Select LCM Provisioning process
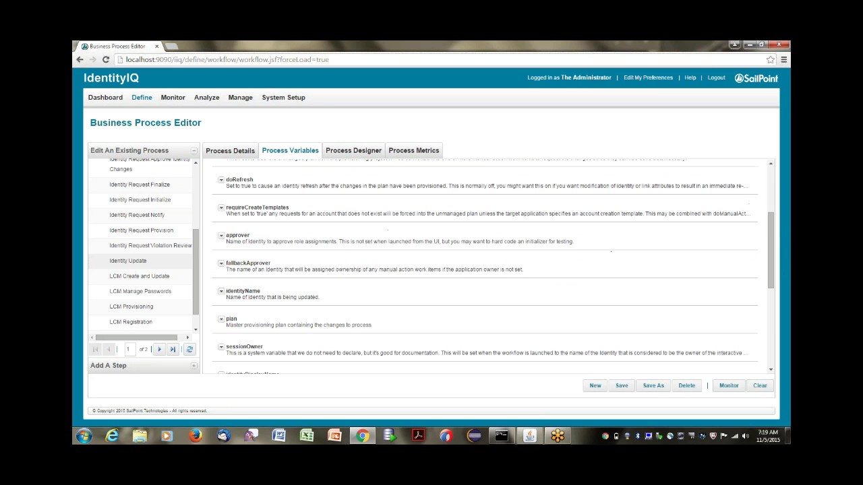 pyautogui.click(x=131, y=306)
